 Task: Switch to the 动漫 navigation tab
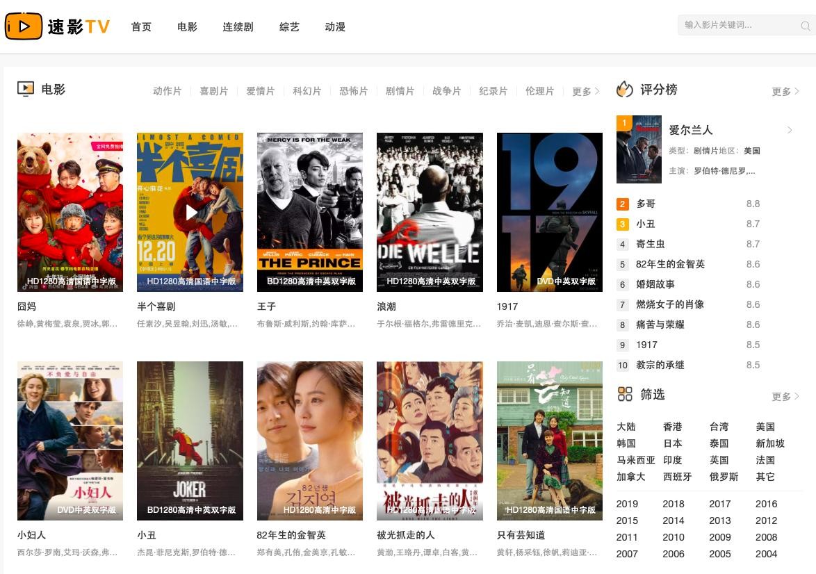pos(335,27)
